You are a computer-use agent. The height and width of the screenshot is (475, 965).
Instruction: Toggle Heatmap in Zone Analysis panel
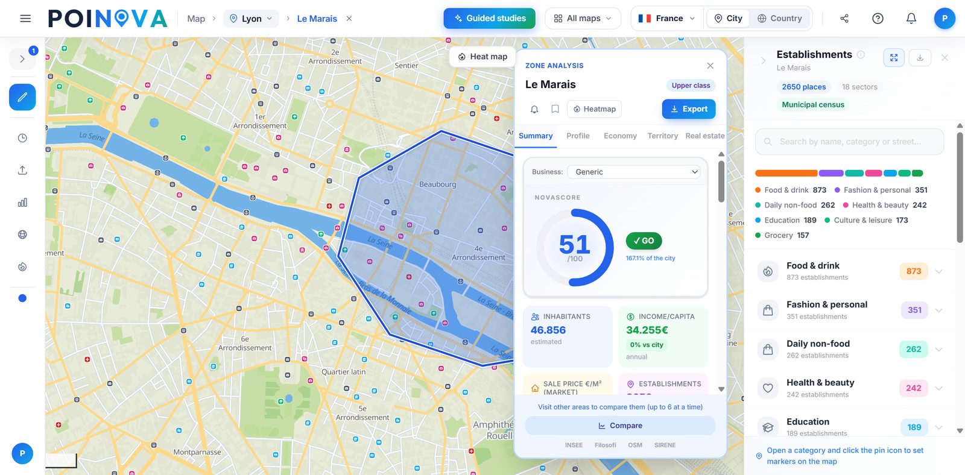pyautogui.click(x=595, y=109)
